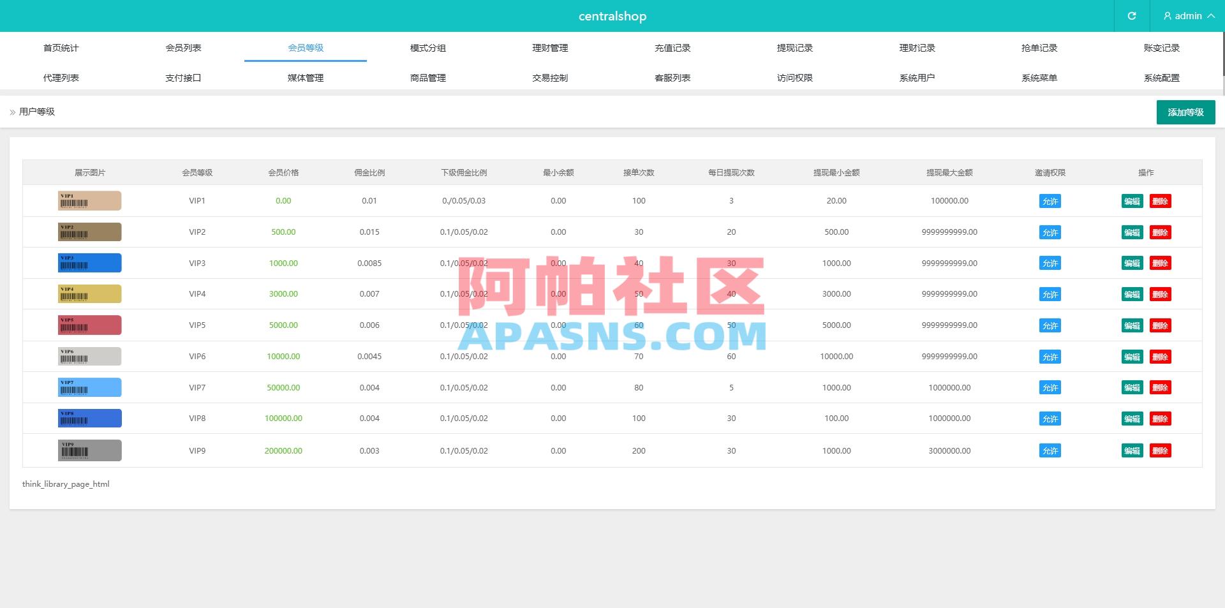Click 编辑 on the VIP2 row
This screenshot has height=608, width=1225.
[x=1132, y=232]
